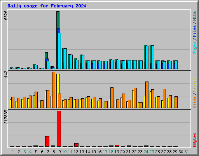Click the 'Sites' legend label
This screenshot has width=199, height=156.
click(195, 102)
